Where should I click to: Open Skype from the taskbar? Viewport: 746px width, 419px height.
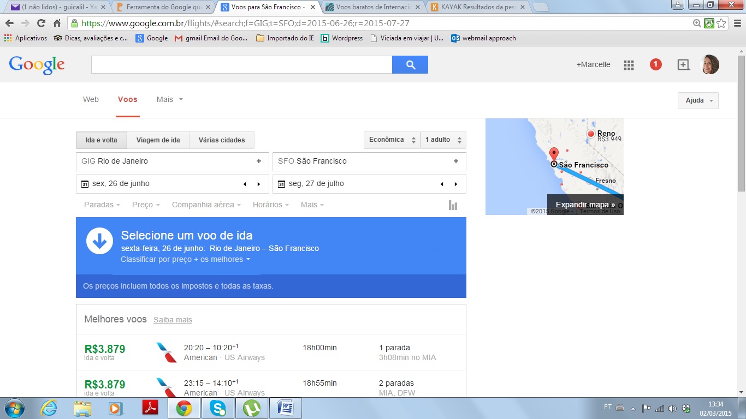point(218,408)
